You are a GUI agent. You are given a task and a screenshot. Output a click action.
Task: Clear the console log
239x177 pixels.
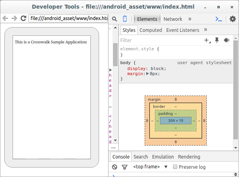114,167
